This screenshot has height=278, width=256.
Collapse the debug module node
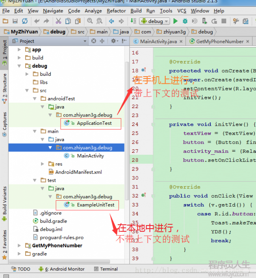[19, 66]
